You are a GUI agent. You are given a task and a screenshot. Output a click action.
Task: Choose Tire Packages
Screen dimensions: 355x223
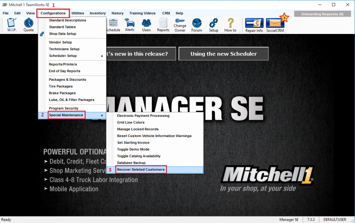[x=72, y=86]
